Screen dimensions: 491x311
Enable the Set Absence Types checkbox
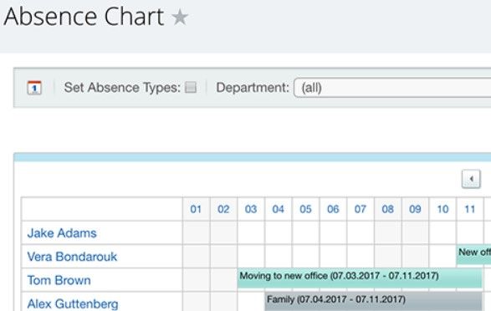(x=191, y=87)
